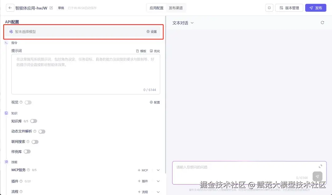
Task: Click the refresh icon in the chat panel
Action: click(x=322, y=22)
